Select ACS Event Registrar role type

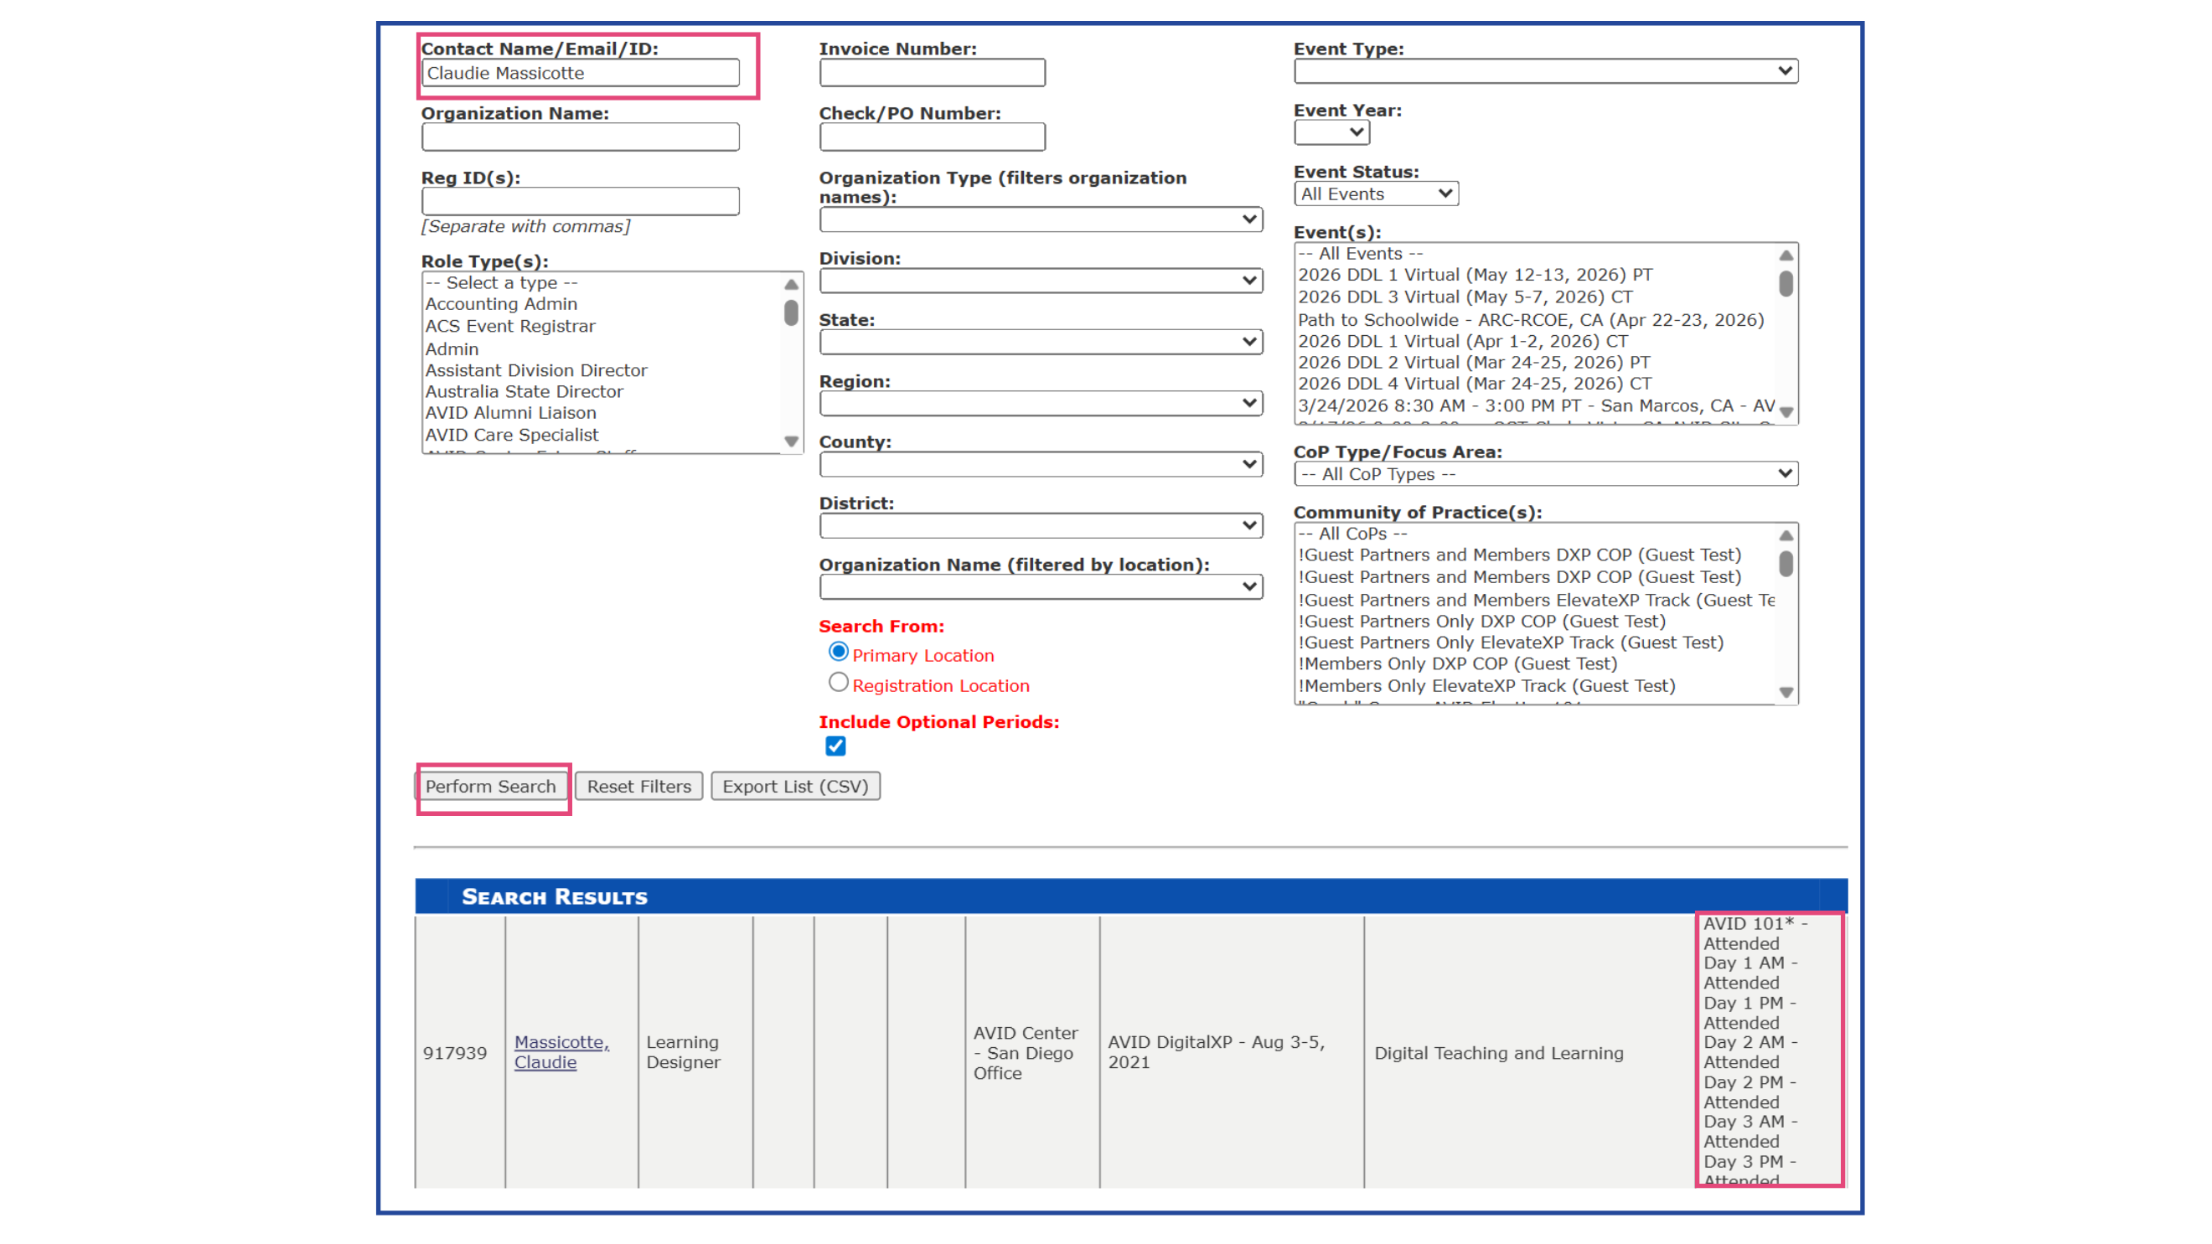[510, 326]
